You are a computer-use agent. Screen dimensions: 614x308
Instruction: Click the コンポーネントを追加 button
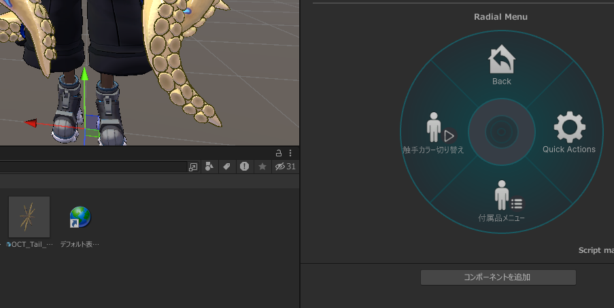pos(498,277)
